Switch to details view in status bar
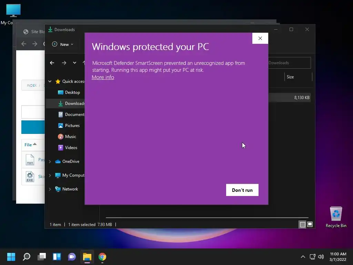 [302, 224]
